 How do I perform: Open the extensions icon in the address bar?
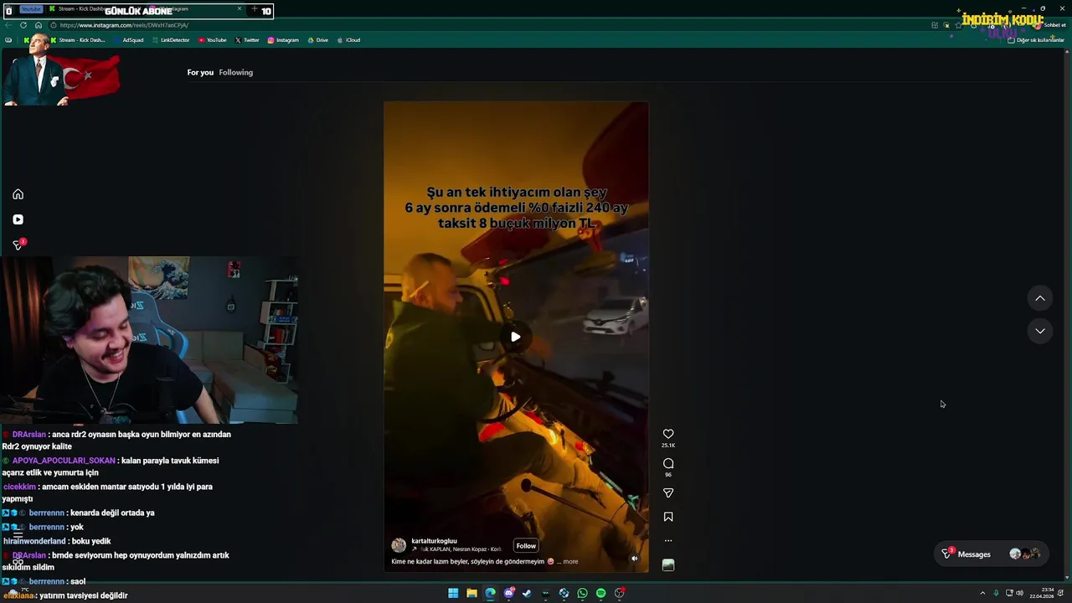tap(935, 25)
